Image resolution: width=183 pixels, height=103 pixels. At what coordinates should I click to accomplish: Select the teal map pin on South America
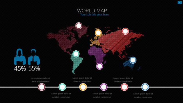click(x=76, y=54)
